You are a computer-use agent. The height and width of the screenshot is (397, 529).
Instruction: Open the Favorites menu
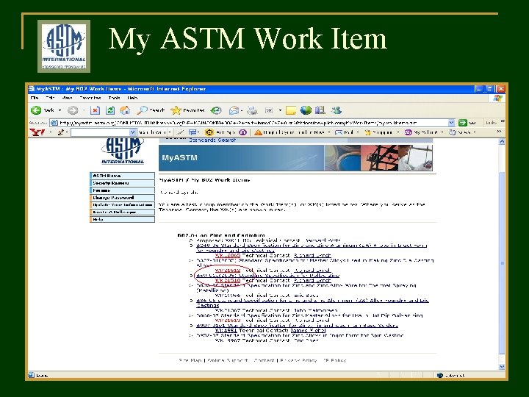[90, 98]
